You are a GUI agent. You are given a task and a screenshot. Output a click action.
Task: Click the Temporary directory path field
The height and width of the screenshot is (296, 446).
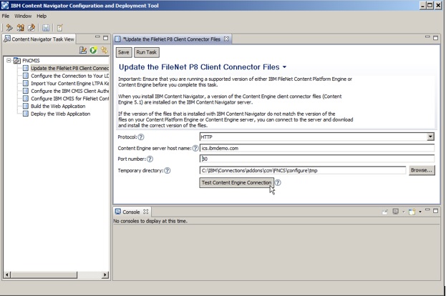click(x=303, y=170)
